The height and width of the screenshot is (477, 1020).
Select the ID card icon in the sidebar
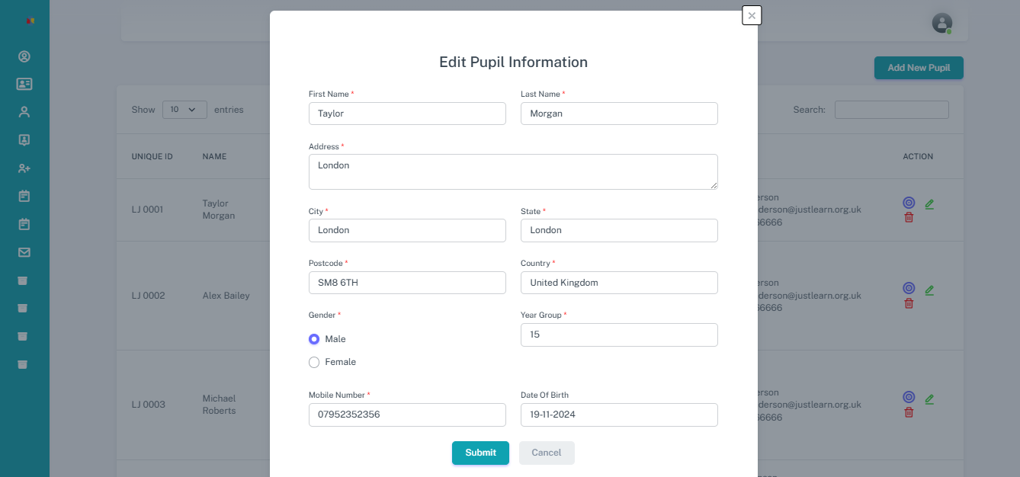point(24,84)
